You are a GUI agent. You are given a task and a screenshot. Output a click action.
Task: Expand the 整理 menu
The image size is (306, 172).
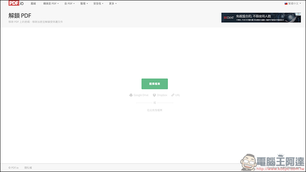click(x=84, y=3)
